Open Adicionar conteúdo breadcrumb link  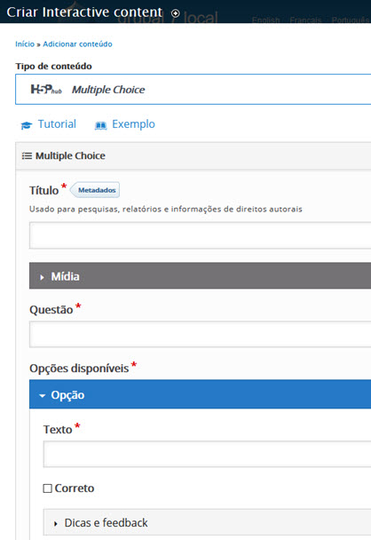77,44
